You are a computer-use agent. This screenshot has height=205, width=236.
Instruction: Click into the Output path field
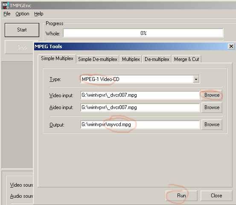coord(140,124)
